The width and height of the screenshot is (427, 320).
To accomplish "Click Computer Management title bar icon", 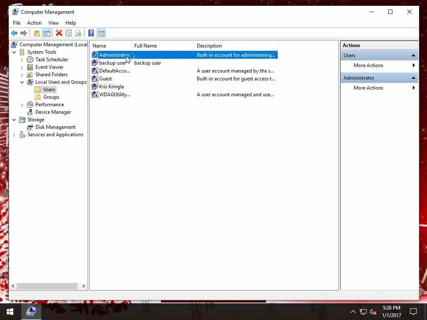I will pyautogui.click(x=15, y=12).
